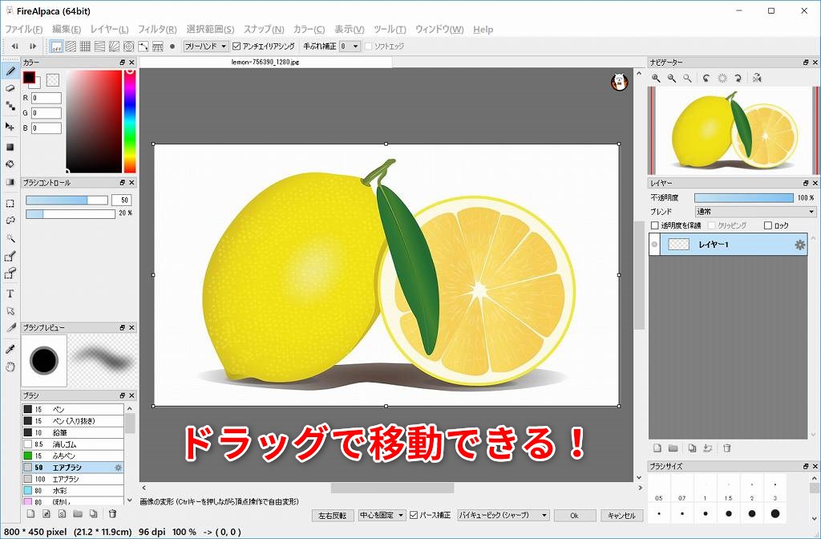Viewport: 821px width, 539px height.
Task: Select the Hand pan tool
Action: tap(10, 367)
